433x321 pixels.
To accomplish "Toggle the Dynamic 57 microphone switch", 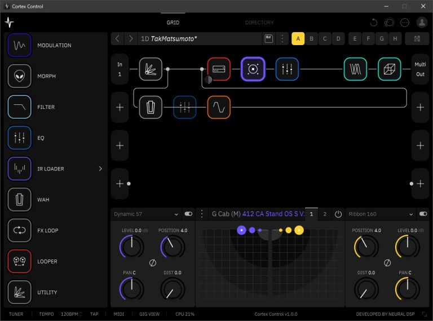I will coord(188,214).
